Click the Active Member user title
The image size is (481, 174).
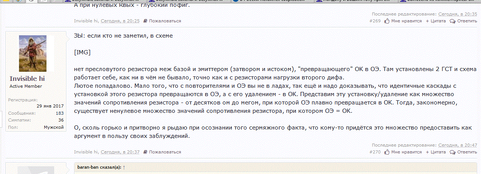[26, 86]
